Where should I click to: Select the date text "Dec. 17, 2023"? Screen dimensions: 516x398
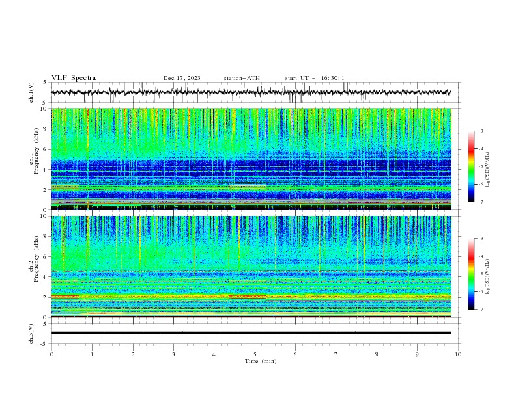tap(182, 78)
